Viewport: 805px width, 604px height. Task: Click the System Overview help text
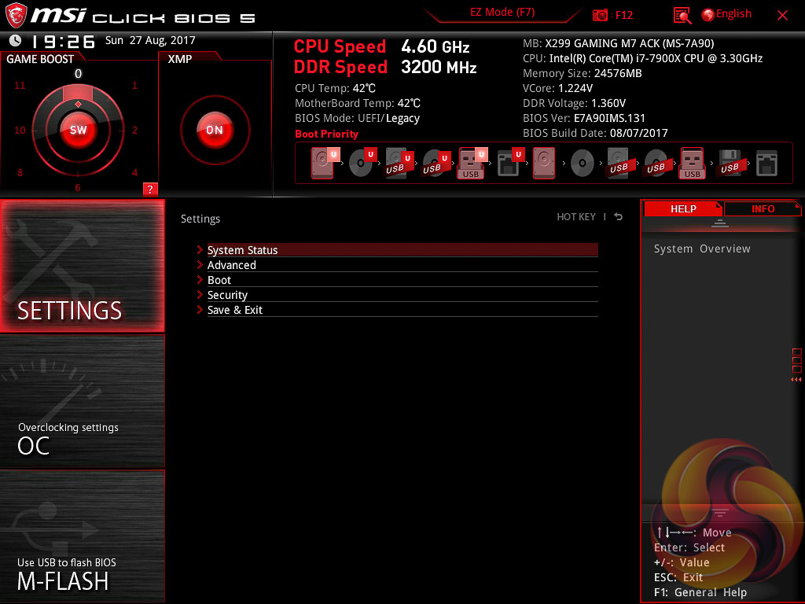tap(702, 249)
